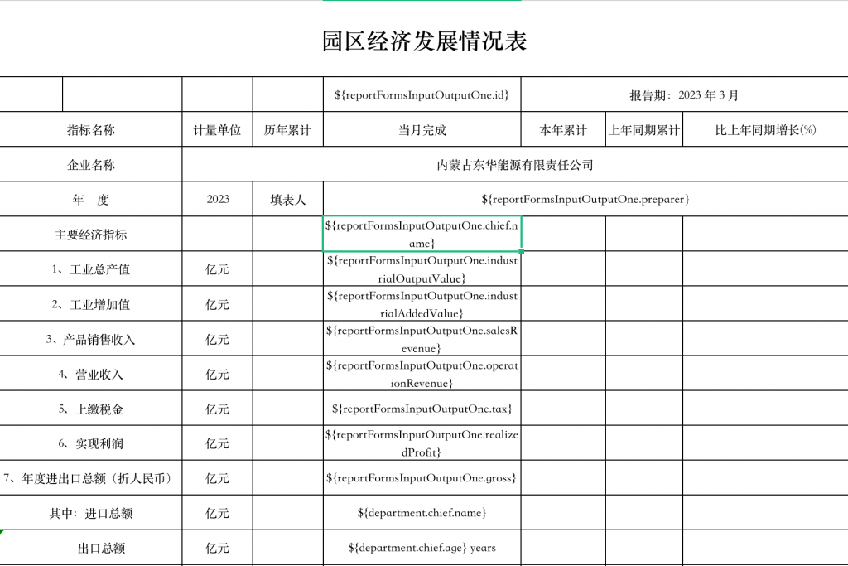Click the 主要经济指标 row label
Image resolution: width=848 pixels, height=566 pixels.
tap(90, 233)
